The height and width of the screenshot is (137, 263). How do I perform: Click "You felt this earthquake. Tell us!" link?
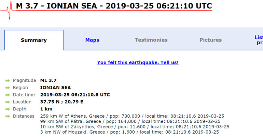point(138,62)
